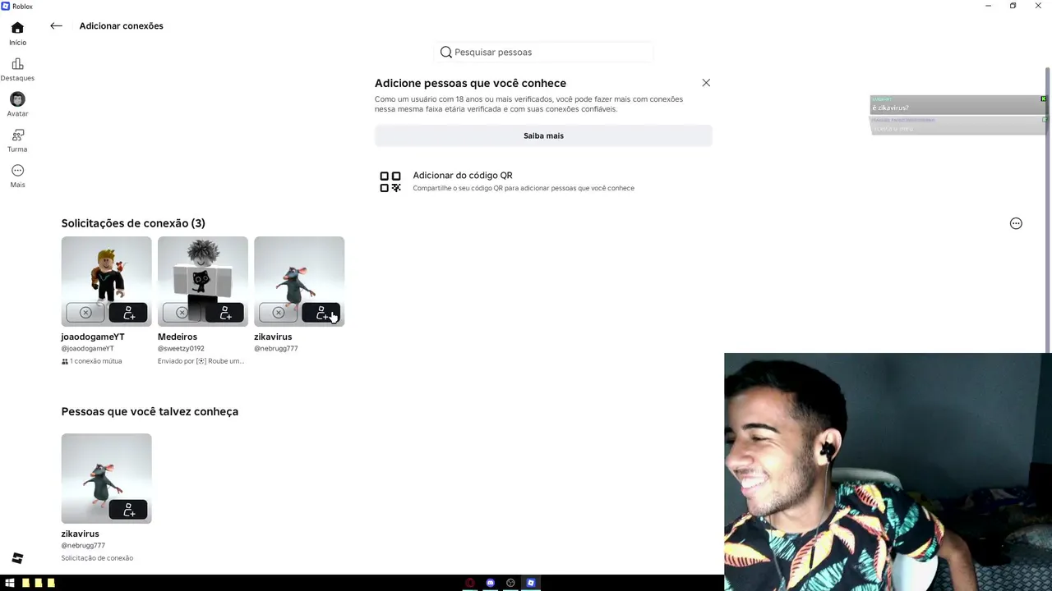Click "Solicitação de conexão" label

click(97, 558)
